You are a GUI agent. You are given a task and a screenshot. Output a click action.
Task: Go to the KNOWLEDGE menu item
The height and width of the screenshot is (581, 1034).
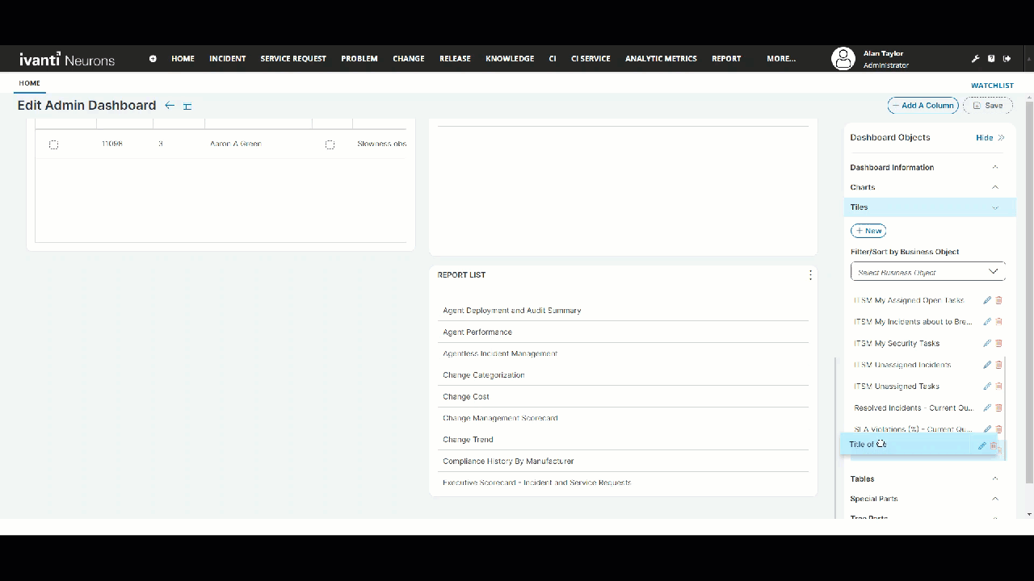point(510,59)
